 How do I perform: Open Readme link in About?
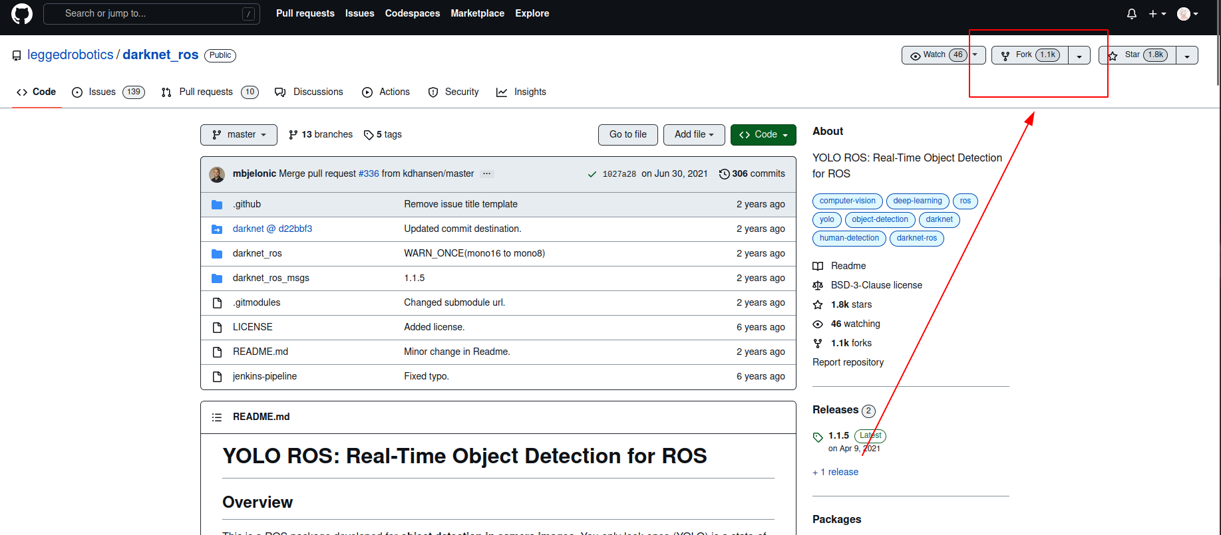839,267
